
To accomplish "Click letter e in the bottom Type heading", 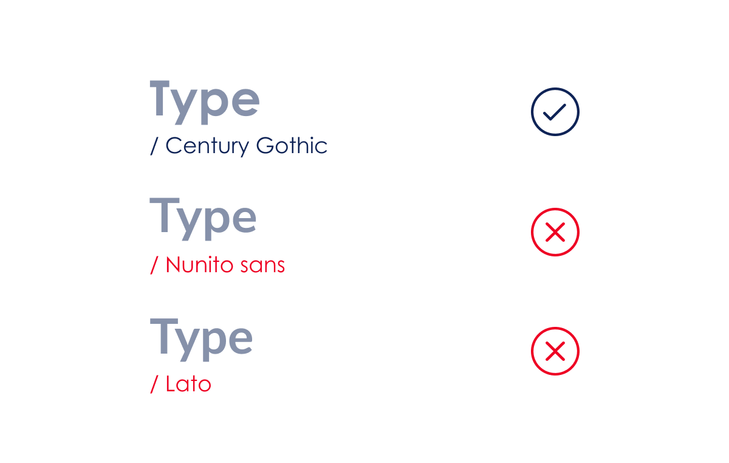I will point(241,340).
